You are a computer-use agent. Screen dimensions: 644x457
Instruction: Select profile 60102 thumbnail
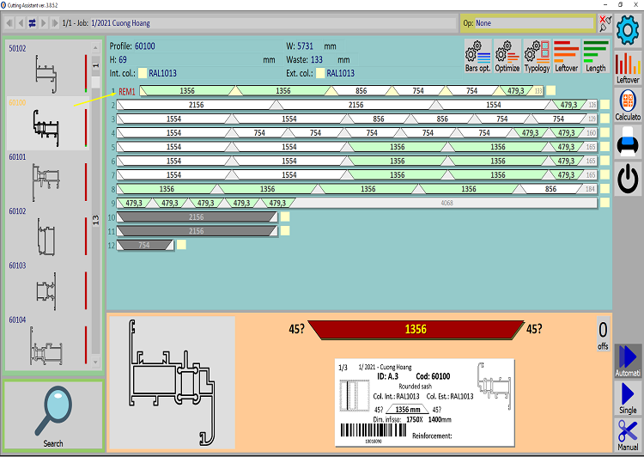(x=47, y=231)
